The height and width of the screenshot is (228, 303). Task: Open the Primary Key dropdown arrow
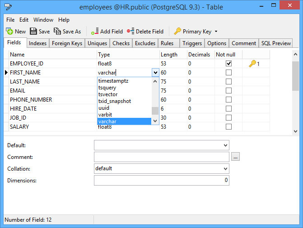[216, 31]
